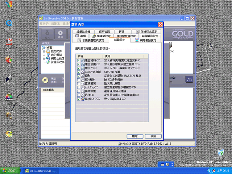Expand the 我的文件 tree node
The width and height of the screenshot is (232, 174).
click(x=44, y=51)
